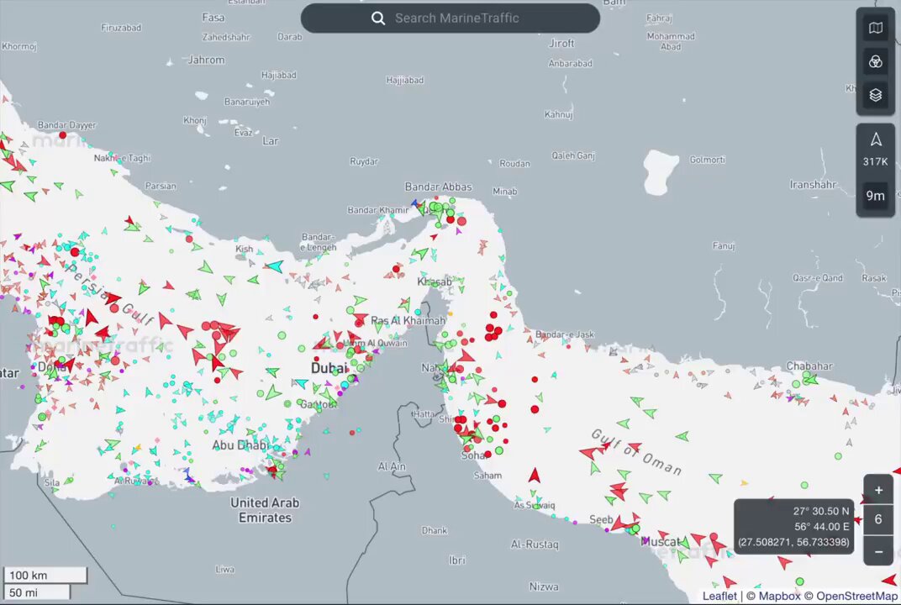Click the Ras Al Khaimah label
901x605 pixels.
click(408, 321)
